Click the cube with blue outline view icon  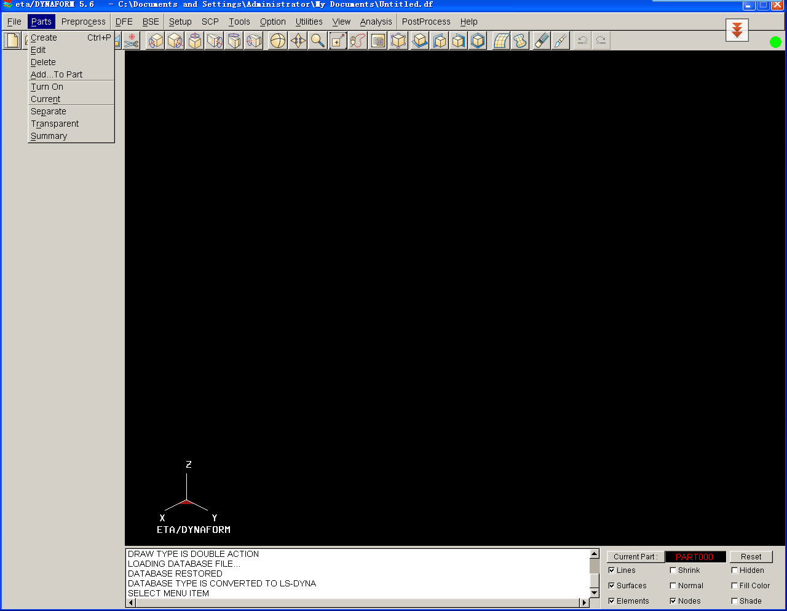[478, 41]
